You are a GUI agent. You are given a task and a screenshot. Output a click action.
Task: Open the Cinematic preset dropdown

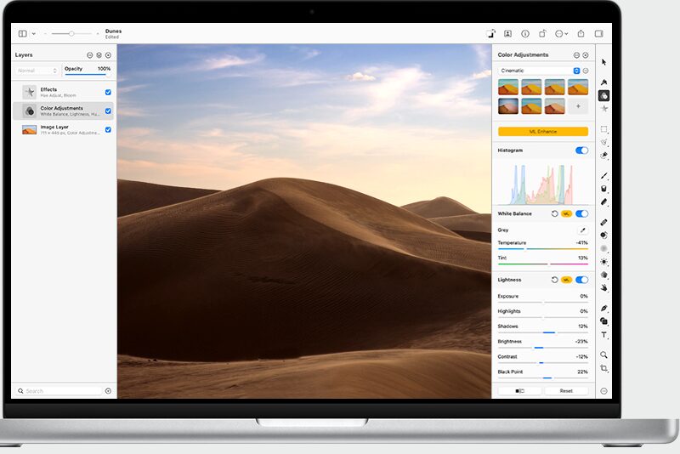tap(576, 71)
